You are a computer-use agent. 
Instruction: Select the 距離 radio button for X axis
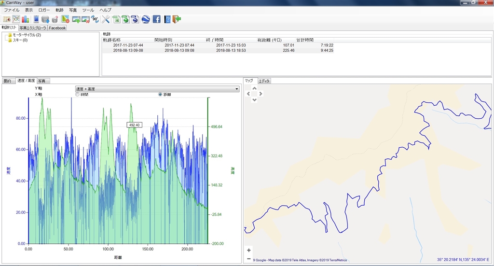tap(160, 95)
